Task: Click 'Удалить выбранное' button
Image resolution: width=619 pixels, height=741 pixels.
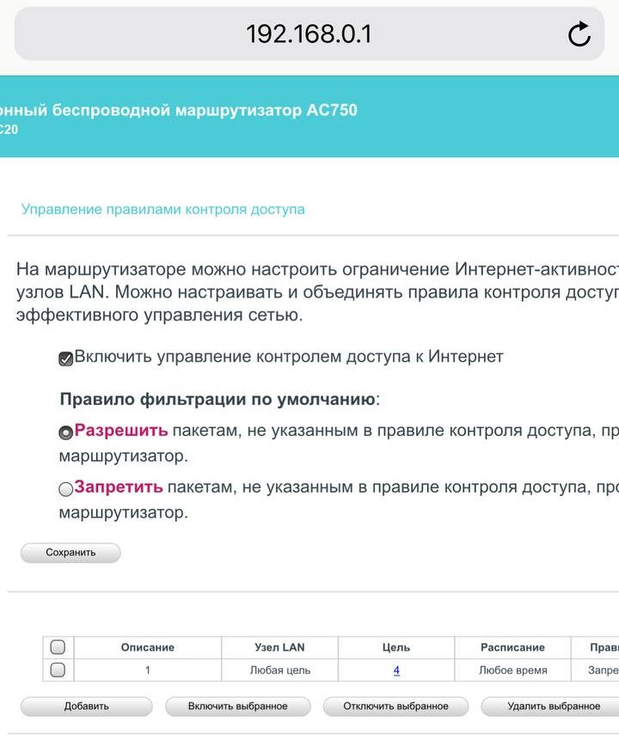Action: 553,707
